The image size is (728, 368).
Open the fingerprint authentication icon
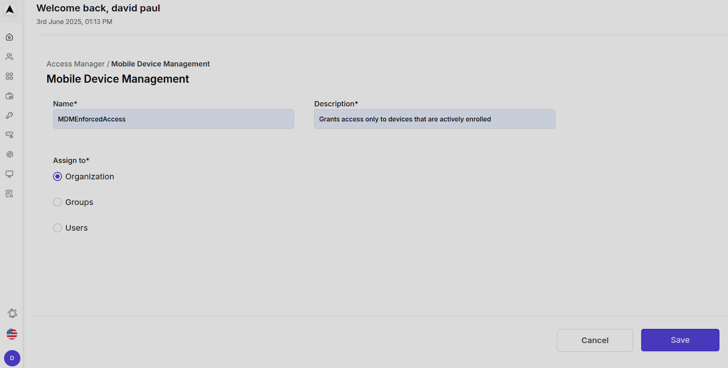(x=9, y=154)
